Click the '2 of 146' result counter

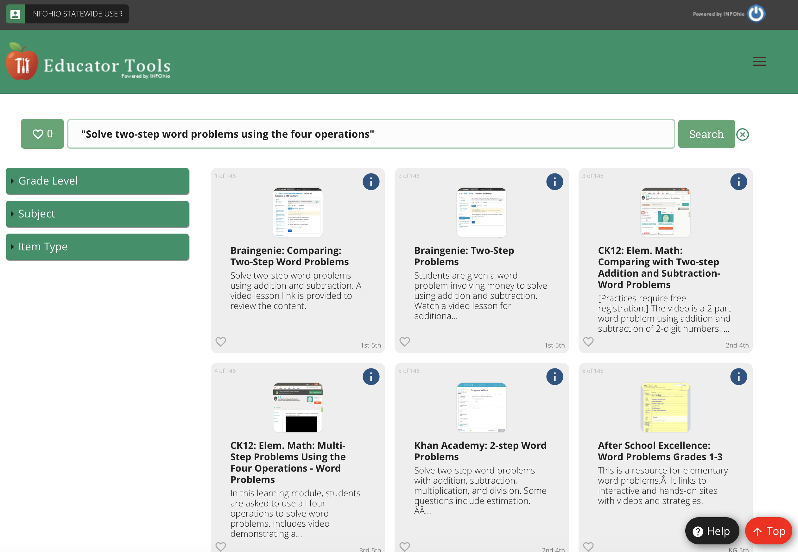coord(409,176)
